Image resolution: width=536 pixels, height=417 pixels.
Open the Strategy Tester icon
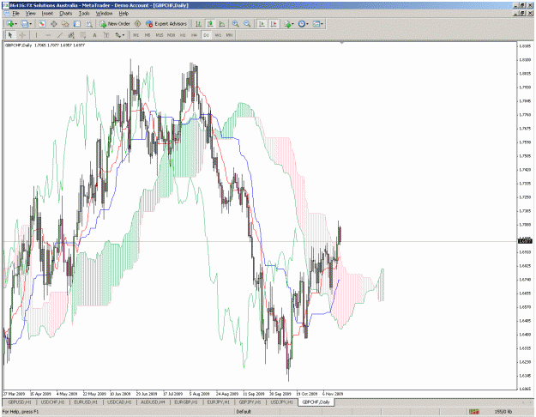pyautogui.click(x=89, y=24)
